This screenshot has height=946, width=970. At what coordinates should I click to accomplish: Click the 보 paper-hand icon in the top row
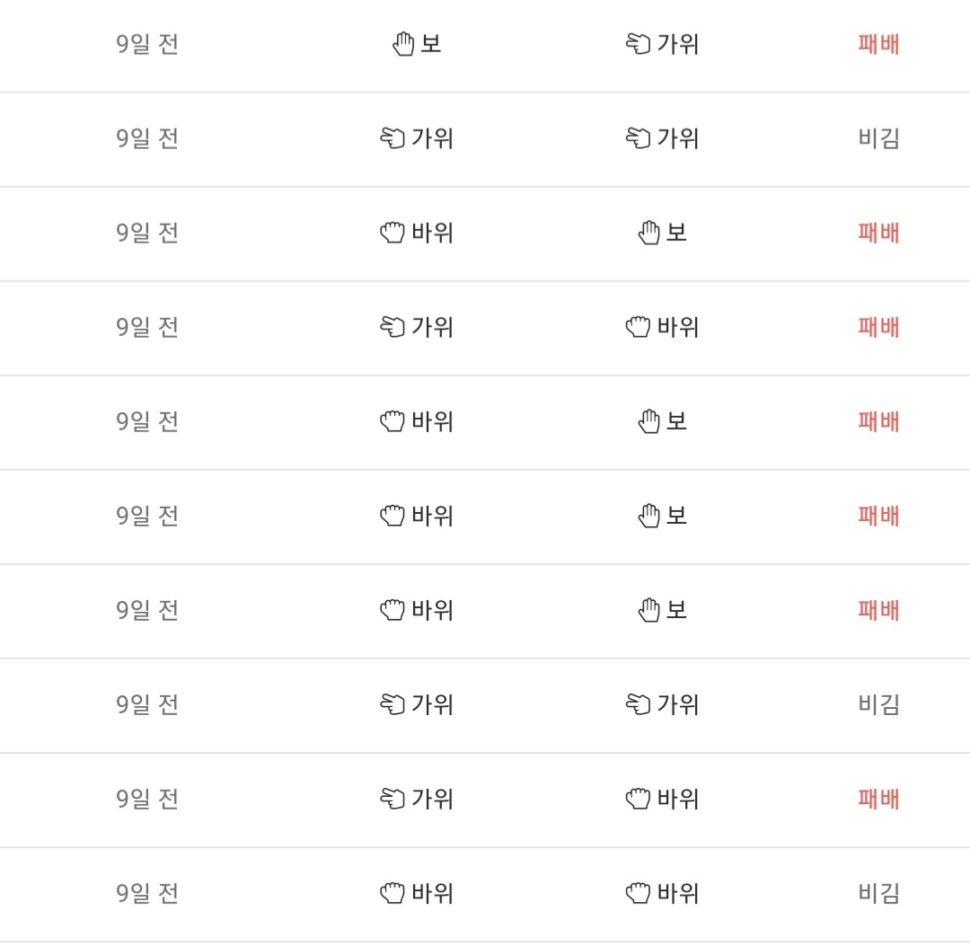(403, 44)
